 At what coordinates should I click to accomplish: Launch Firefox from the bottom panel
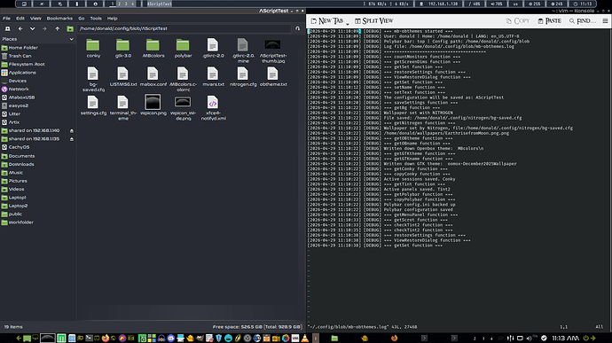coord(105,339)
